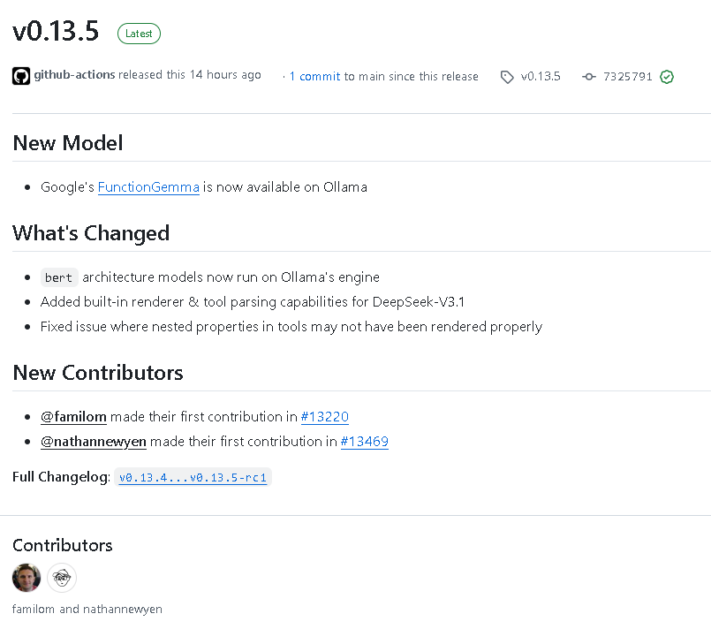Image resolution: width=711 pixels, height=629 pixels.
Task: Visit the @nathannewyen profile mention
Action: (94, 442)
